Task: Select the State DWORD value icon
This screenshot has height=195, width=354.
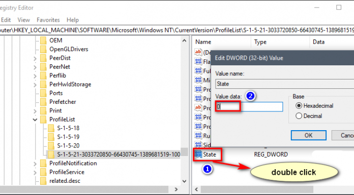Action: pyautogui.click(x=198, y=154)
